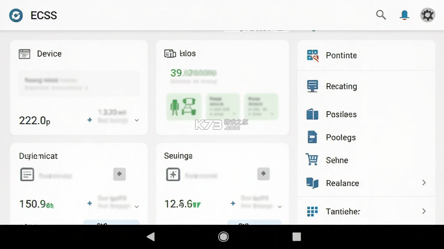Click the plus icon in Seuinge card

pyautogui.click(x=233, y=203)
